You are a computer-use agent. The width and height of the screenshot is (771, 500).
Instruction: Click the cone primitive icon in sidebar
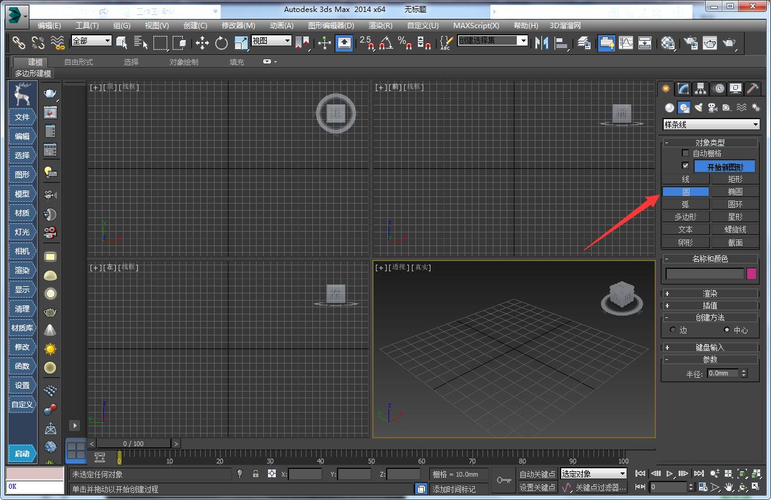coord(50,330)
